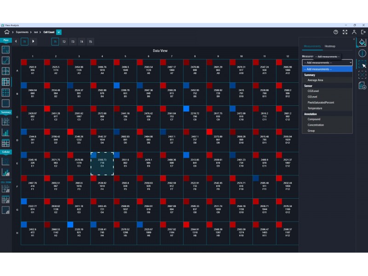Viewport: 368px width, 276px height.
Task: Switch to the Heatmap tab
Action: (x=330, y=46)
